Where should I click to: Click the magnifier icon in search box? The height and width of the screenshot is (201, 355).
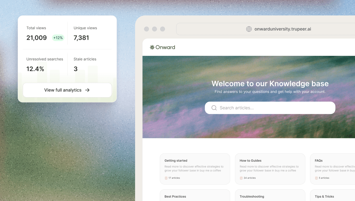[x=214, y=108]
